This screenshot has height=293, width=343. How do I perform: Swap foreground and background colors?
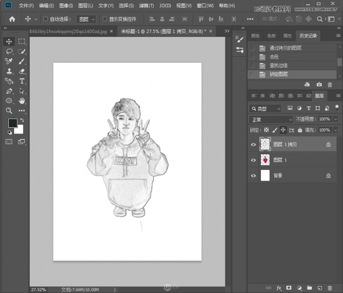22,120
